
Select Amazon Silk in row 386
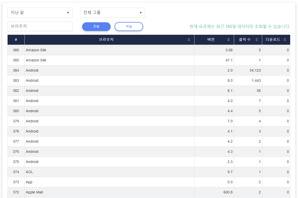pyautogui.click(x=36, y=50)
